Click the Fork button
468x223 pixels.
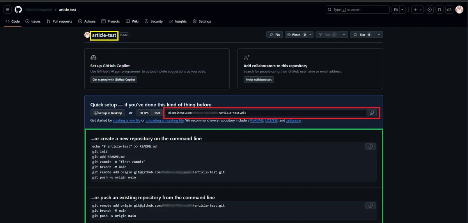pos(327,35)
